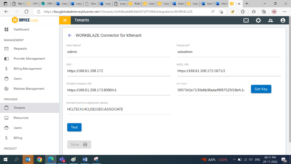
Task: Click the Tenants clipboard icon
Action: (x=7, y=108)
